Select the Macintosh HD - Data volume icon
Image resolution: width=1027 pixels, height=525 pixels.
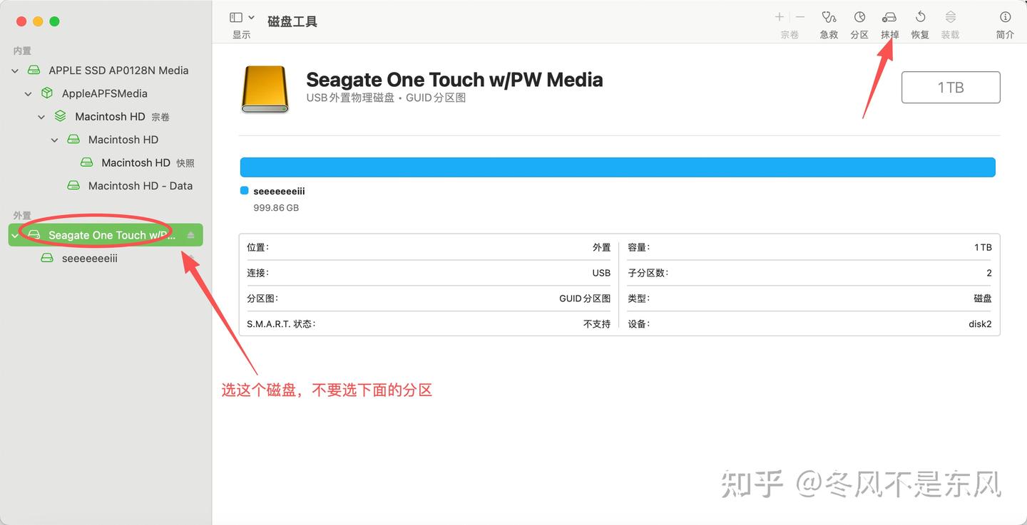click(73, 185)
